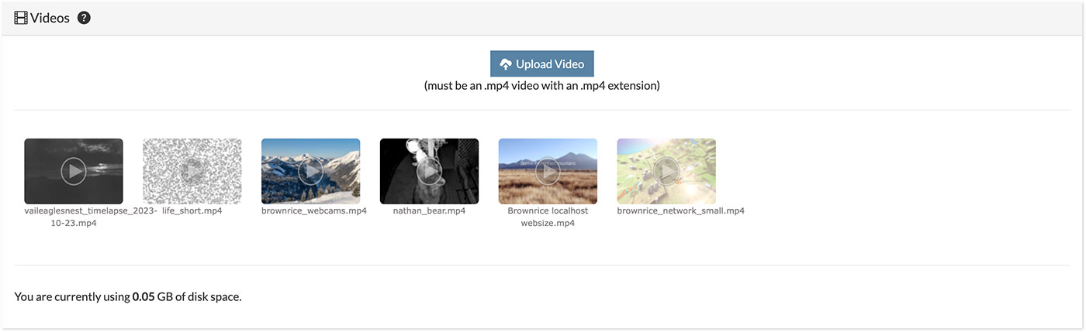Click the 0.05 GB disk space usage message
The height and width of the screenshot is (332, 1086).
point(128,296)
